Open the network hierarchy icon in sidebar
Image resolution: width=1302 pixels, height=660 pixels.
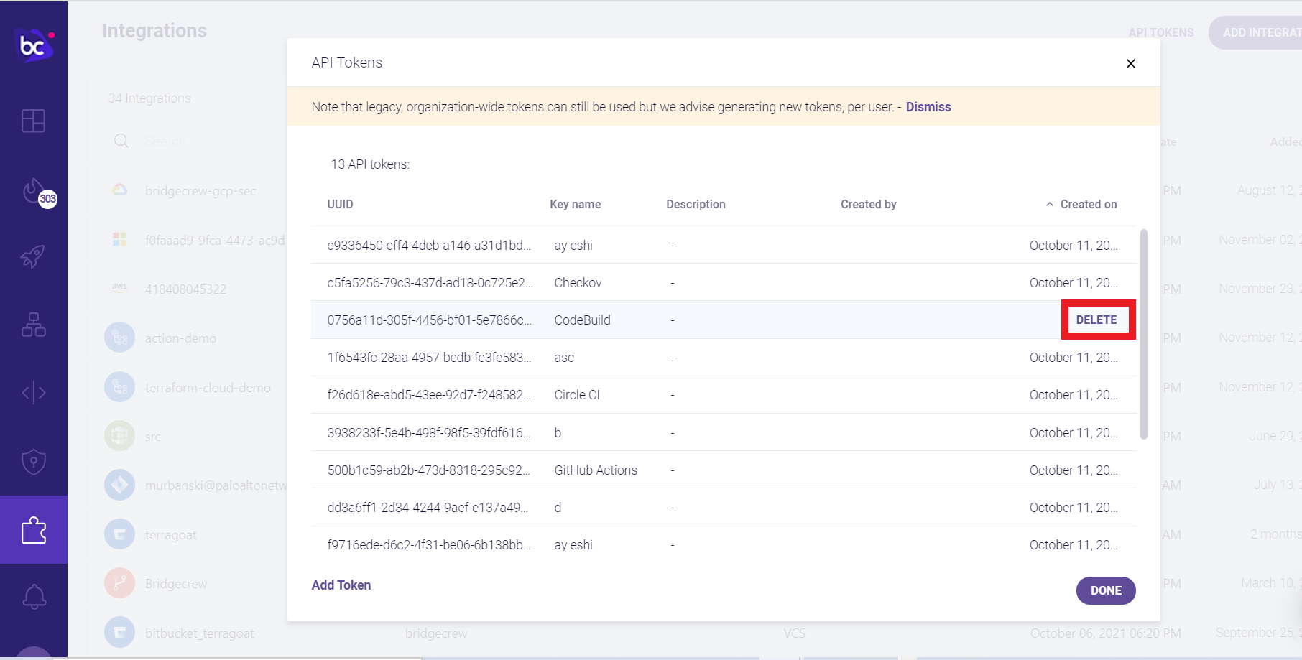tap(33, 325)
